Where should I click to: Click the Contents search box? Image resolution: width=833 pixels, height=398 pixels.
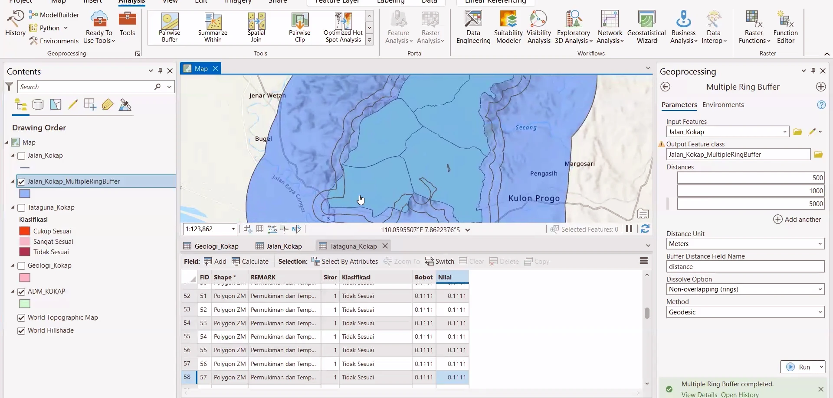86,87
